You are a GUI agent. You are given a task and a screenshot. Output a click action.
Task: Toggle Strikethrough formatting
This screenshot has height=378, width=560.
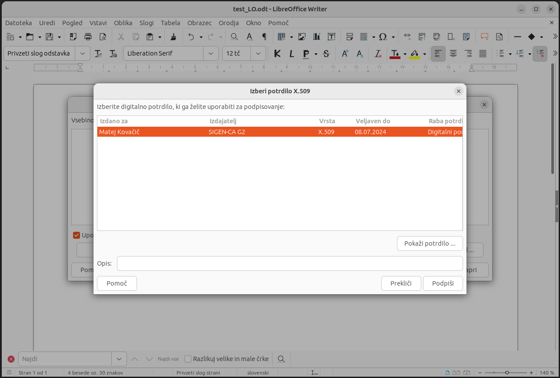[x=327, y=54]
